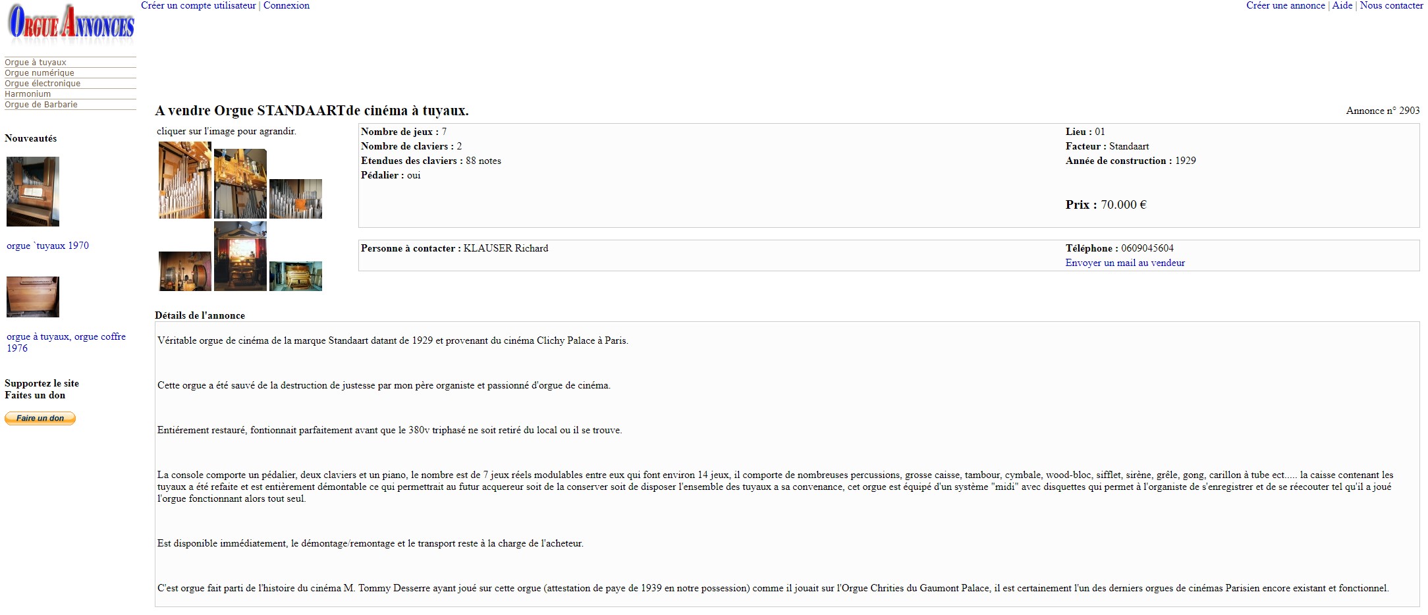Viewport: 1428px width, 615px height.
Task: Open the orgue coffre 1976 listing image
Action: click(33, 297)
